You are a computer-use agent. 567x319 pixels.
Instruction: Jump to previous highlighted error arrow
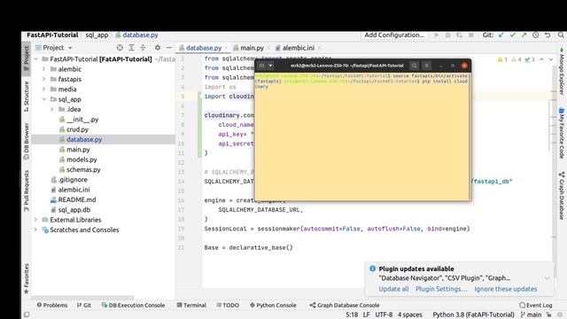(541, 59)
